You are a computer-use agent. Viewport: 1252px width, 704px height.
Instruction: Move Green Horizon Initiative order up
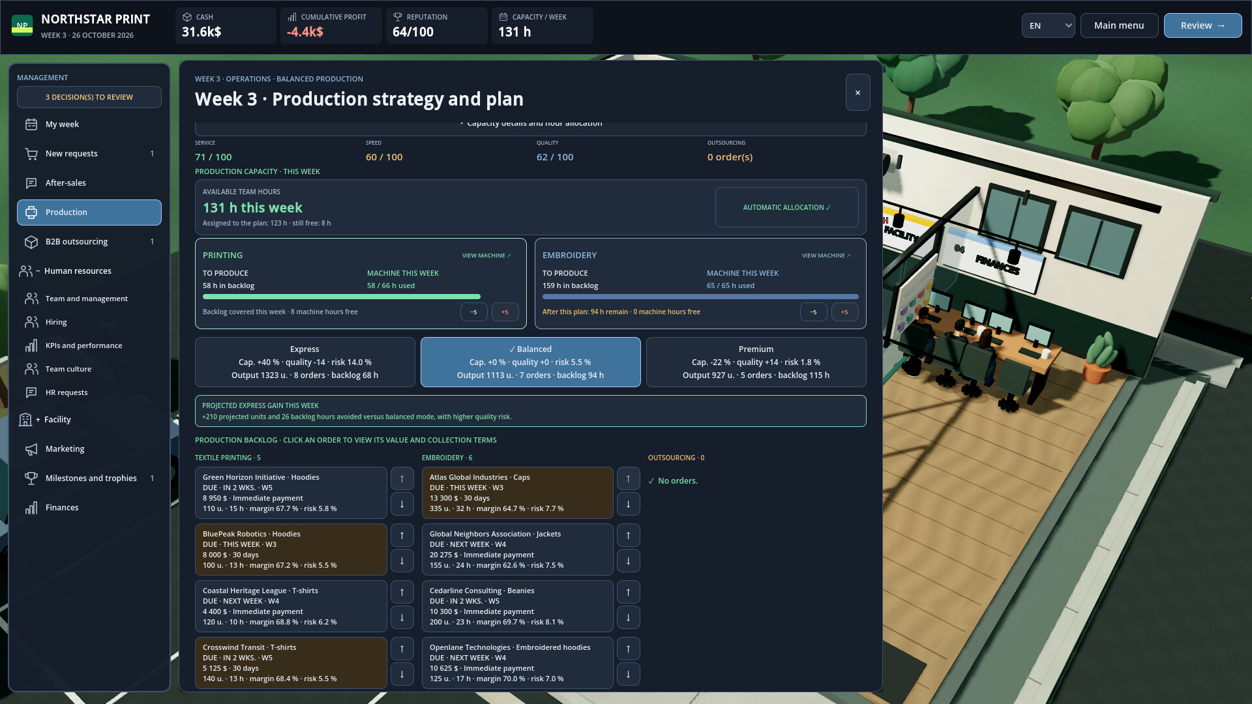click(x=402, y=479)
